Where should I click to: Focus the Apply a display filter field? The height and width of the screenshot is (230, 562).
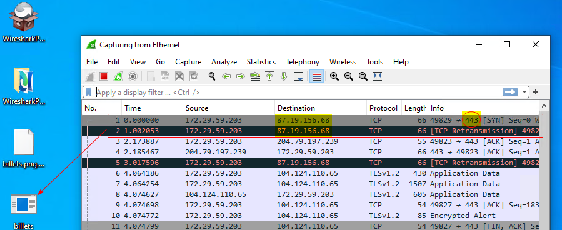298,92
